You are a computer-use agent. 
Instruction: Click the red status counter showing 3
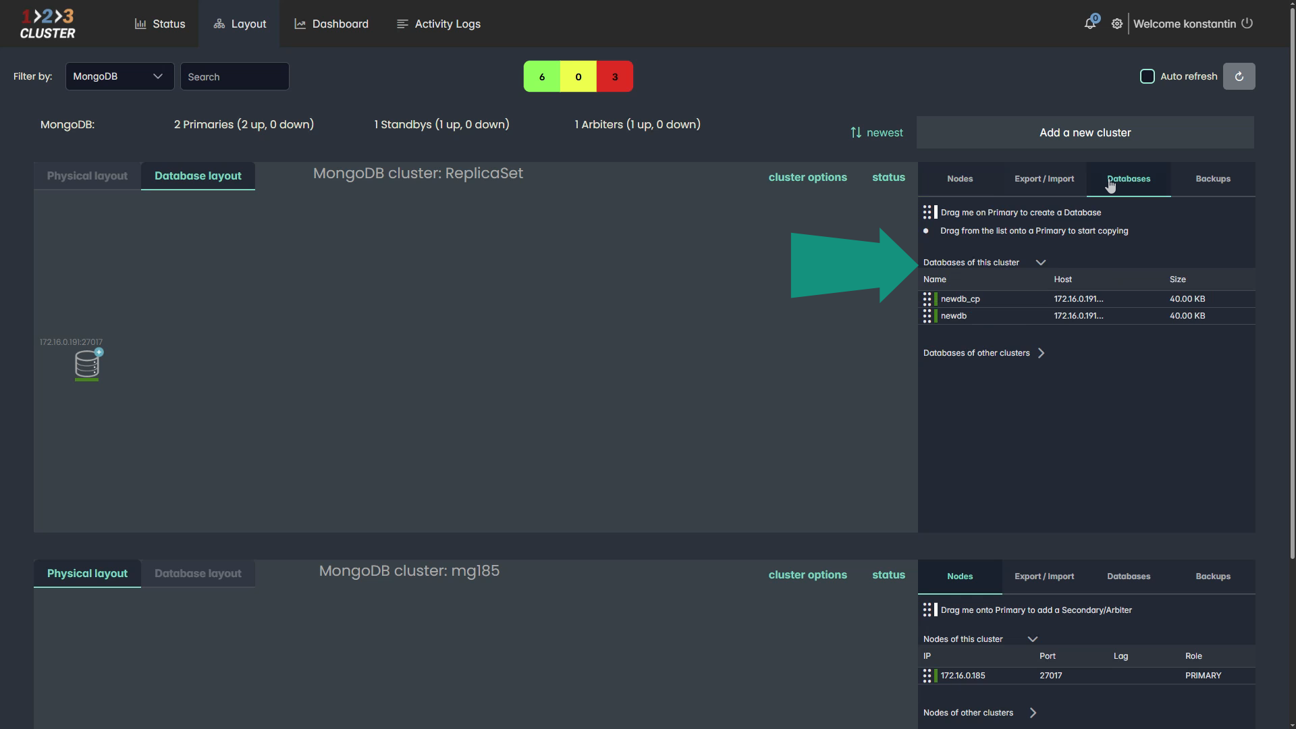614,77
